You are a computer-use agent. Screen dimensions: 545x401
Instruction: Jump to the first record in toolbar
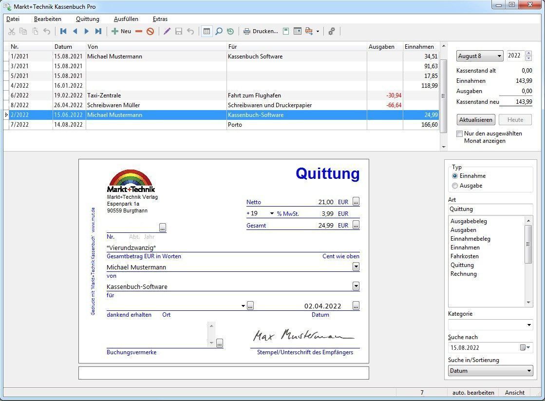click(x=63, y=31)
